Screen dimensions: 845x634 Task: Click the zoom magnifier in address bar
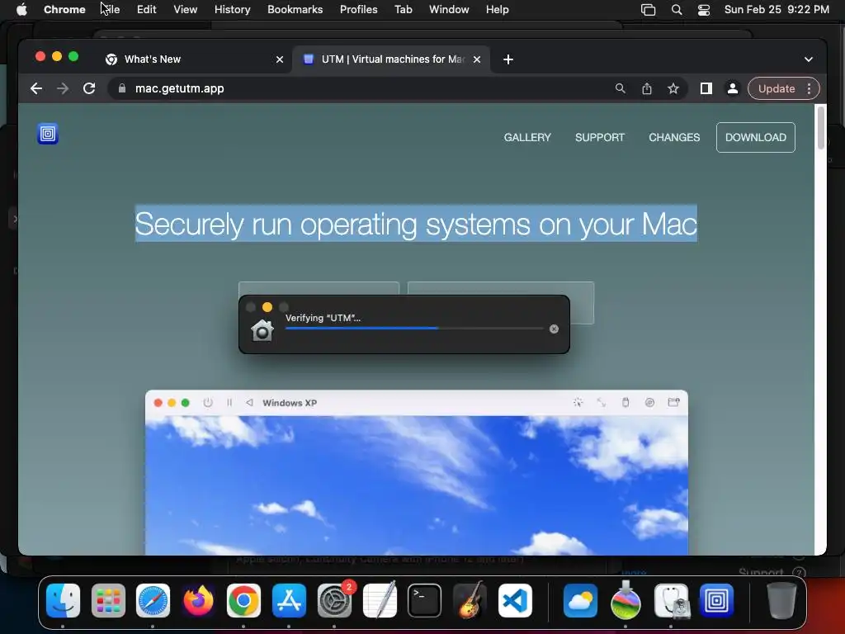click(x=621, y=88)
